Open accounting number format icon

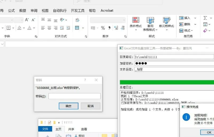point(93,28)
